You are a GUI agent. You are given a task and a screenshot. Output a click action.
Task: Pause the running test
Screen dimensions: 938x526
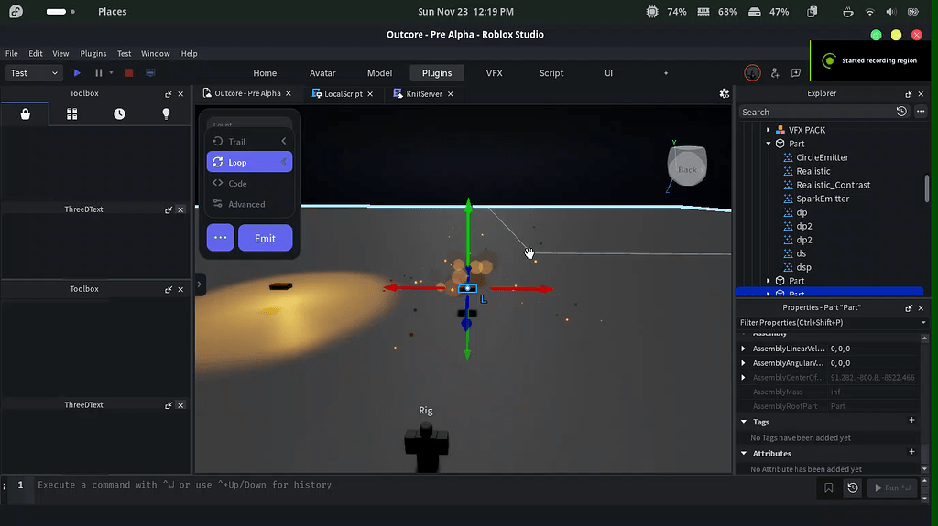[98, 73]
